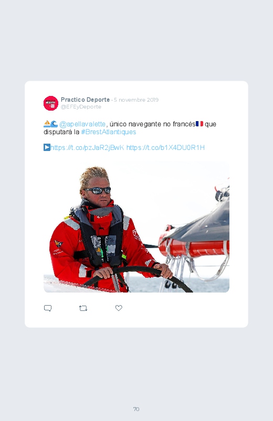The height and width of the screenshot is (421, 273).
Task: Open the sailor photo in tweet
Action: [136, 227]
